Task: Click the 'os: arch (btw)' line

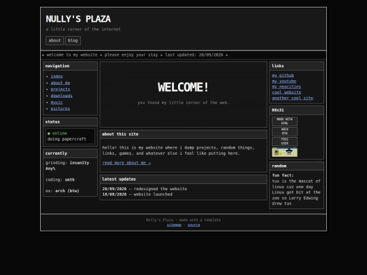Action: click(63, 191)
